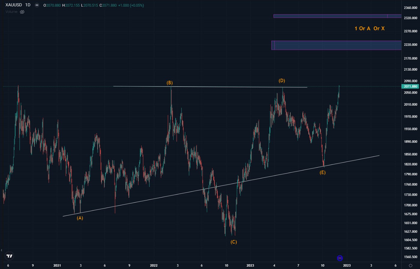The image size is (420, 269).
Task: Click the 2360.000 price axis label
Action: tap(410, 8)
